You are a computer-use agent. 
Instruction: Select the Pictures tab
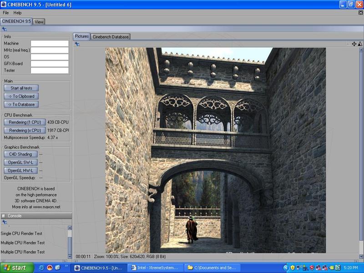[82, 36]
